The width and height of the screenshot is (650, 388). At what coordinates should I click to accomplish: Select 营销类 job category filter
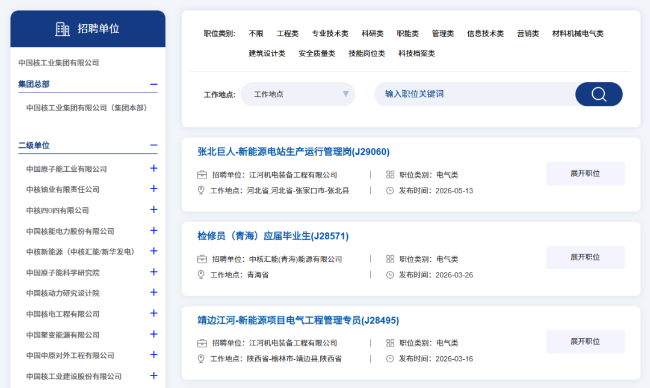coord(528,34)
